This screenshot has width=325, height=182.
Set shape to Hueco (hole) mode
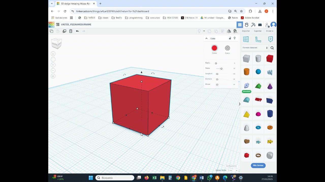(227, 48)
